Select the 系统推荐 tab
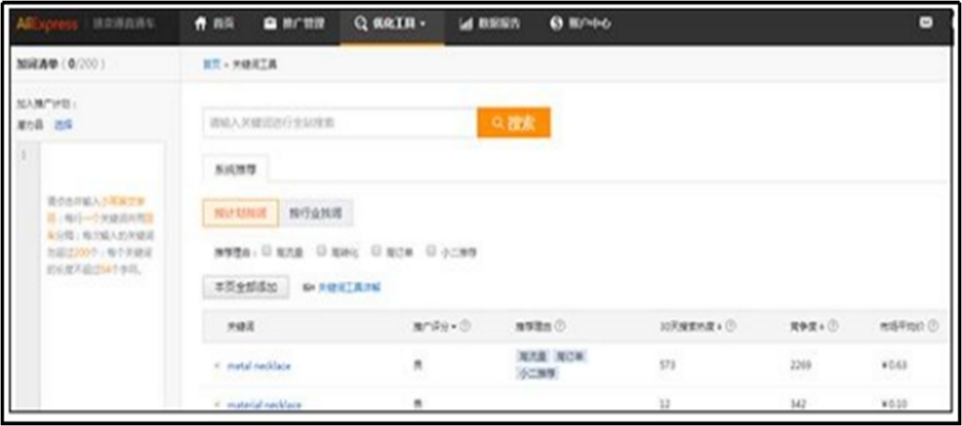 [x=235, y=170]
